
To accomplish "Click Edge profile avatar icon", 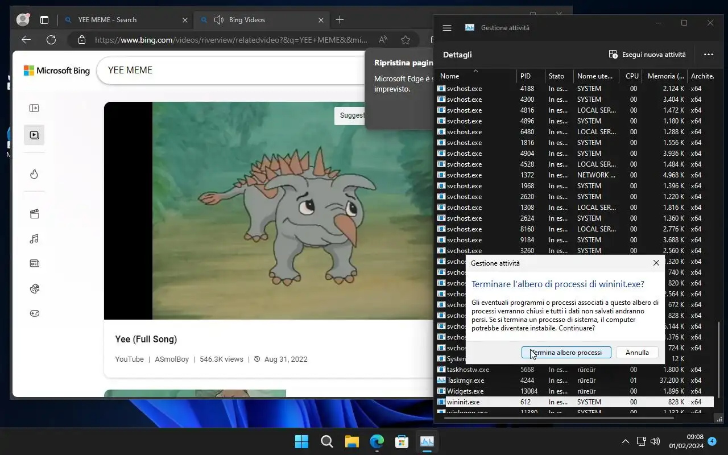I will click(23, 20).
